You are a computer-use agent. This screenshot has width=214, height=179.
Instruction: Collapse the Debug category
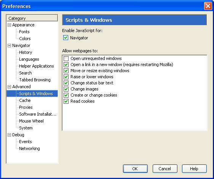click(9, 135)
